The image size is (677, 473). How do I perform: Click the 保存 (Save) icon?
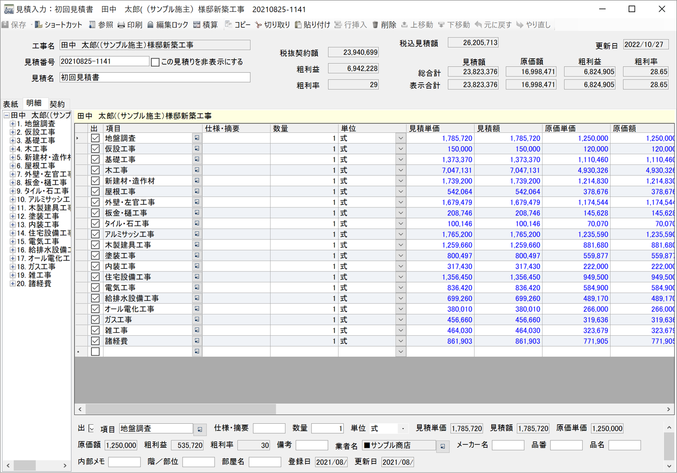[x=14, y=25]
